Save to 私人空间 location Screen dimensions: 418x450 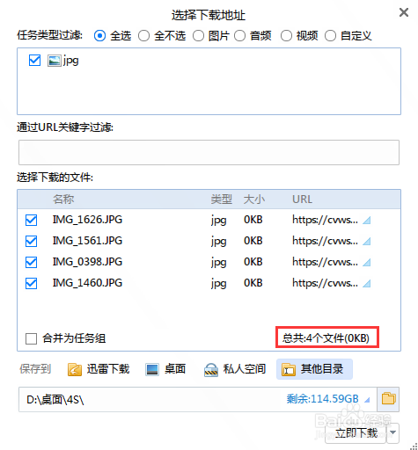(x=235, y=369)
